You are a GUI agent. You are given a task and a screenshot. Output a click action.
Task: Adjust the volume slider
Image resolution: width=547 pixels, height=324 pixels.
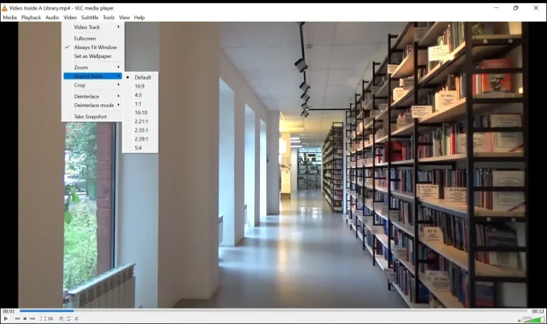531,319
